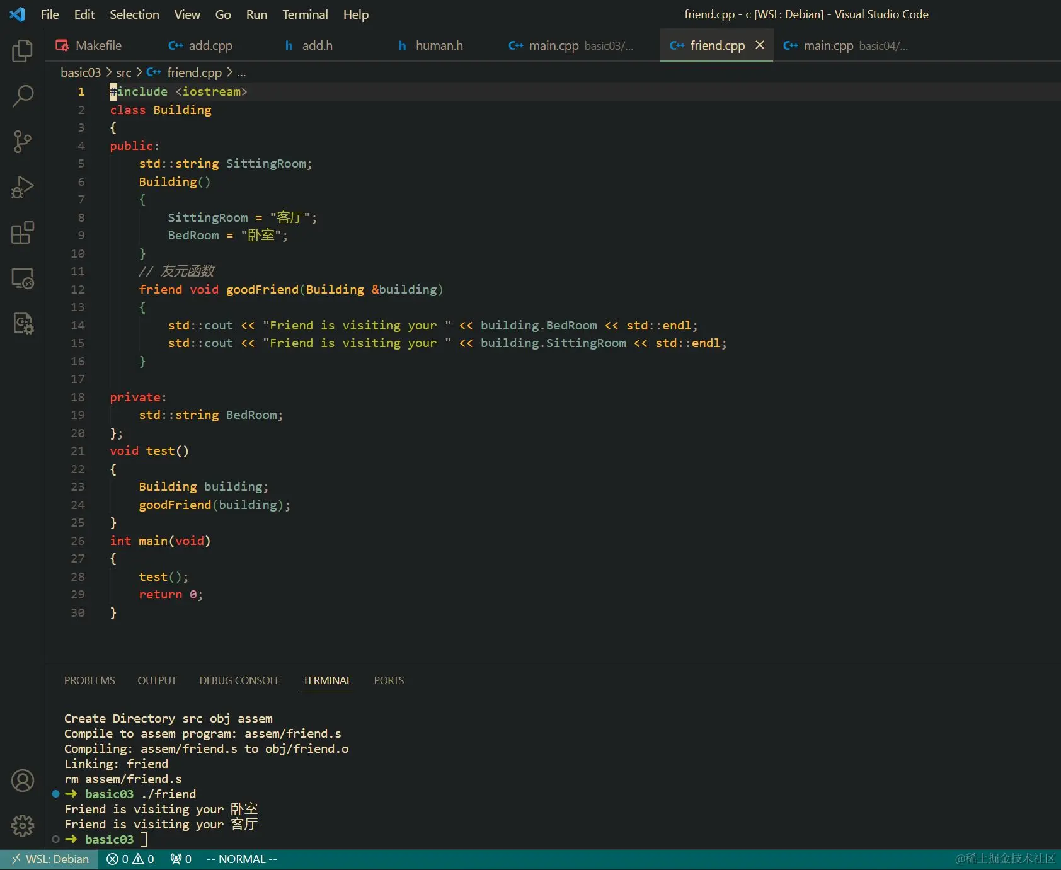1061x870 pixels.
Task: Open the Accounts icon
Action: (x=23, y=781)
